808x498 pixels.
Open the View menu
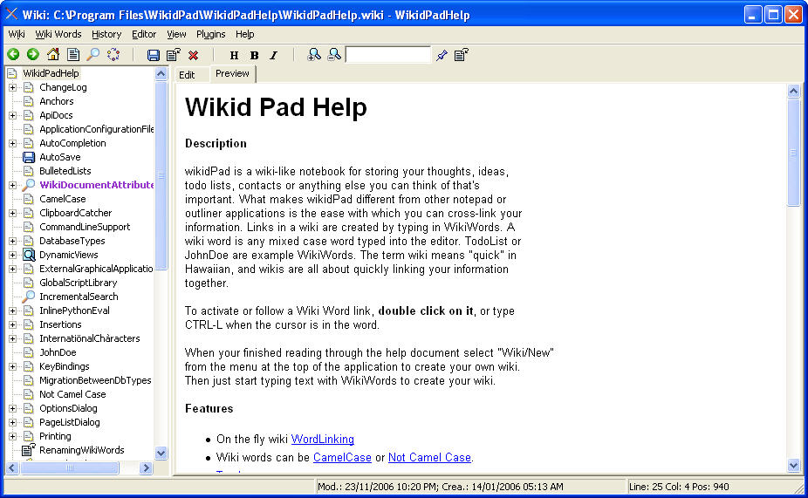(x=176, y=34)
